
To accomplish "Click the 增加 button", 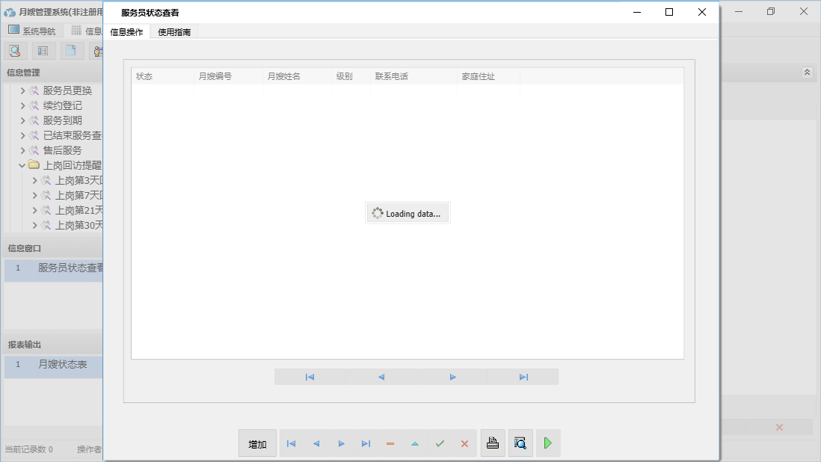I will (x=257, y=443).
